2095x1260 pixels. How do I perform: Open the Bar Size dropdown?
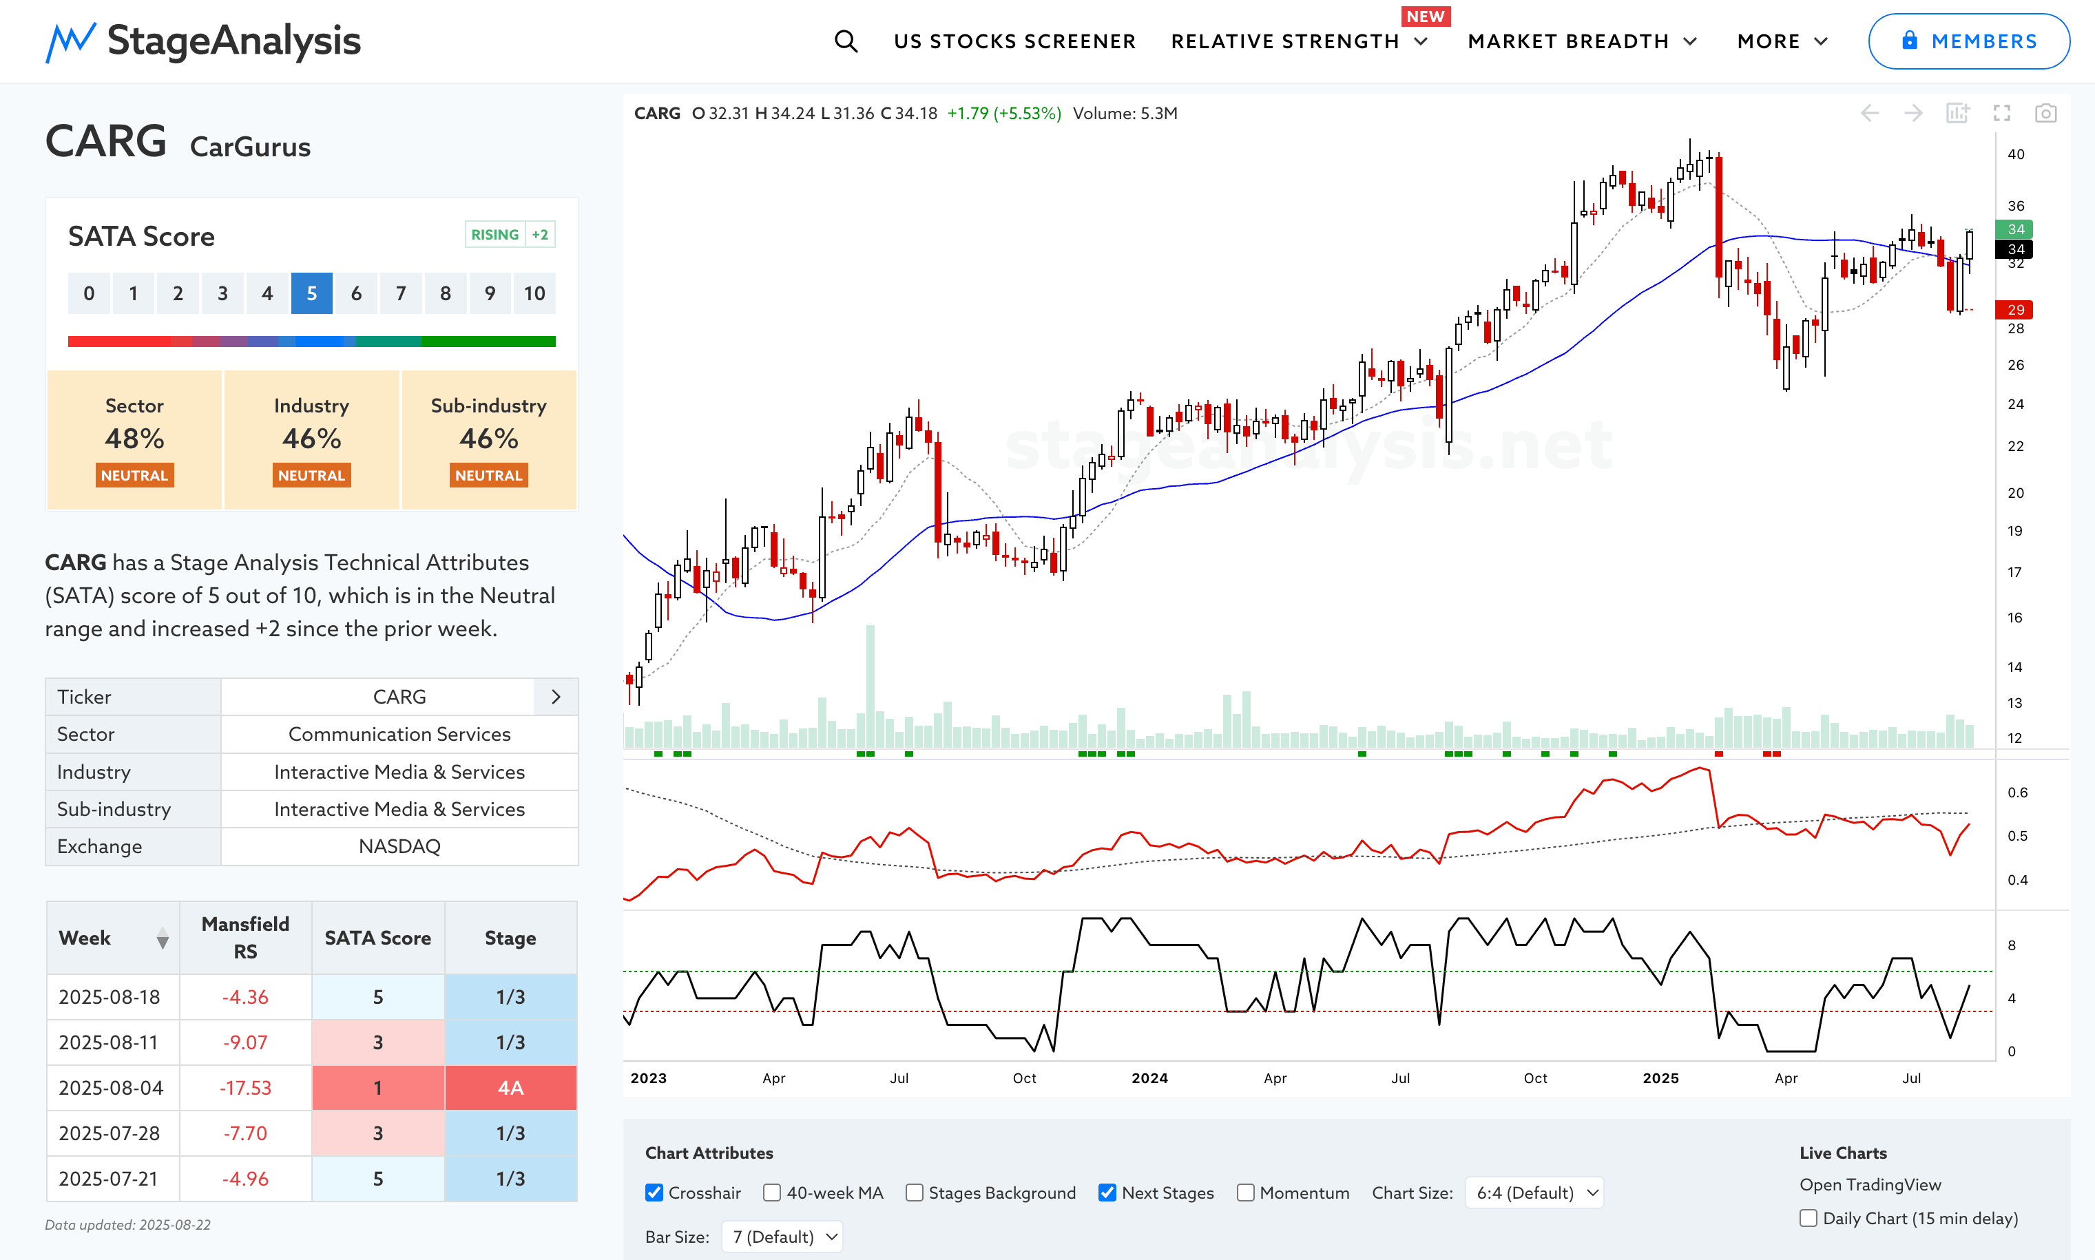coord(783,1237)
